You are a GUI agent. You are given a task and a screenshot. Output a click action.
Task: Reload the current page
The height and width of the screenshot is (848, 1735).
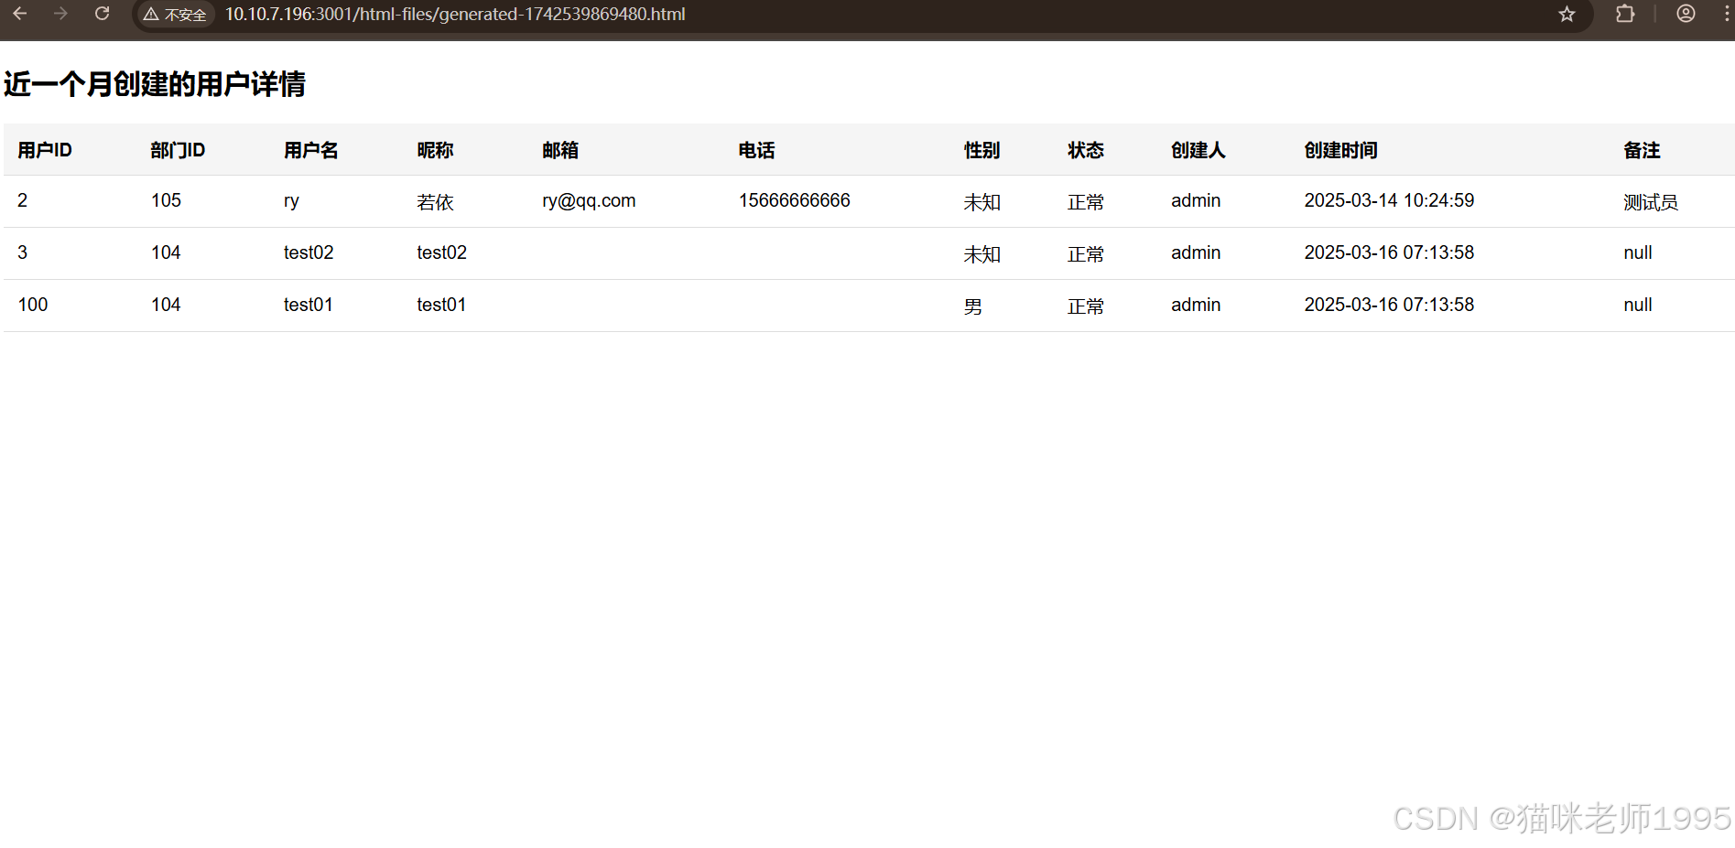(102, 14)
